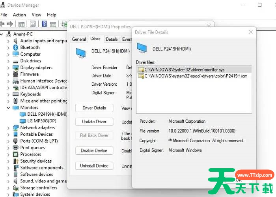Maximize the Device Manager window
This screenshot has width=276, height=197.
259,5
